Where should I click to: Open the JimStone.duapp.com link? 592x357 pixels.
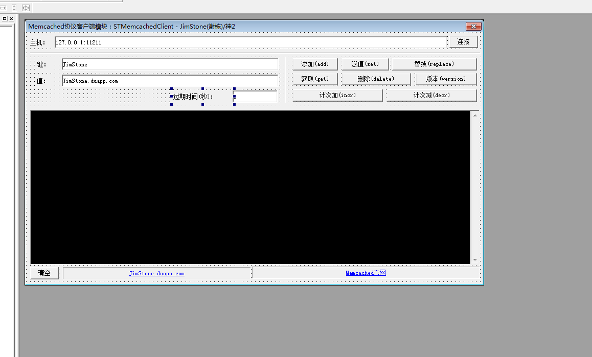click(x=156, y=273)
